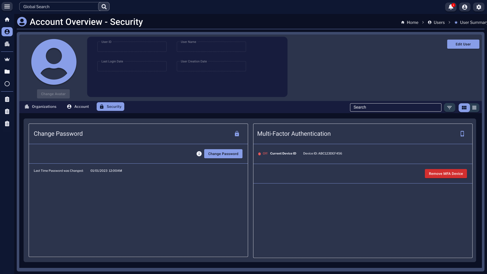This screenshot has height=274, width=487.
Task: Open the settings gear icon
Action: point(479,7)
